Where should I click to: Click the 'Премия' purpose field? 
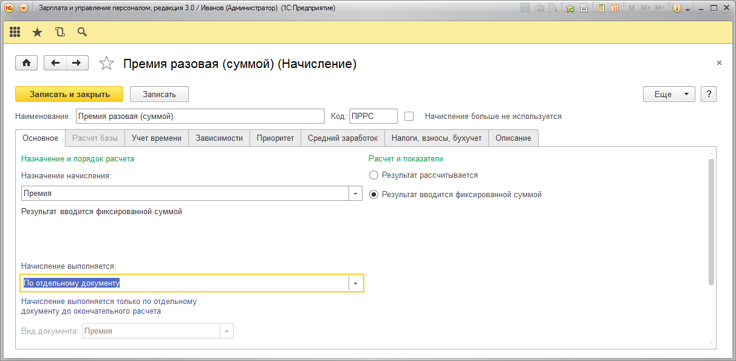click(185, 194)
